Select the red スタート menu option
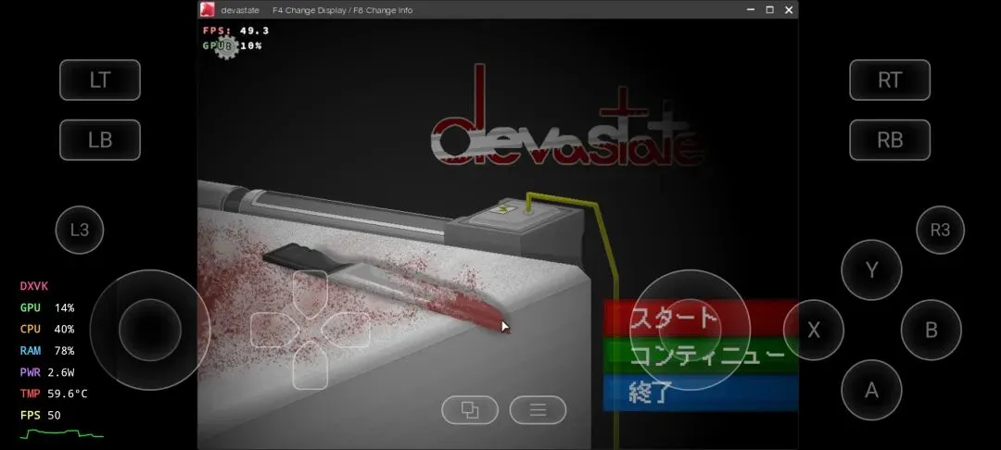This screenshot has height=450, width=1001. (x=701, y=319)
